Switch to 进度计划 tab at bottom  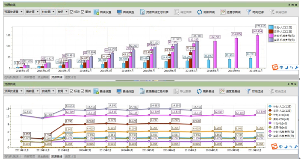(70, 157)
